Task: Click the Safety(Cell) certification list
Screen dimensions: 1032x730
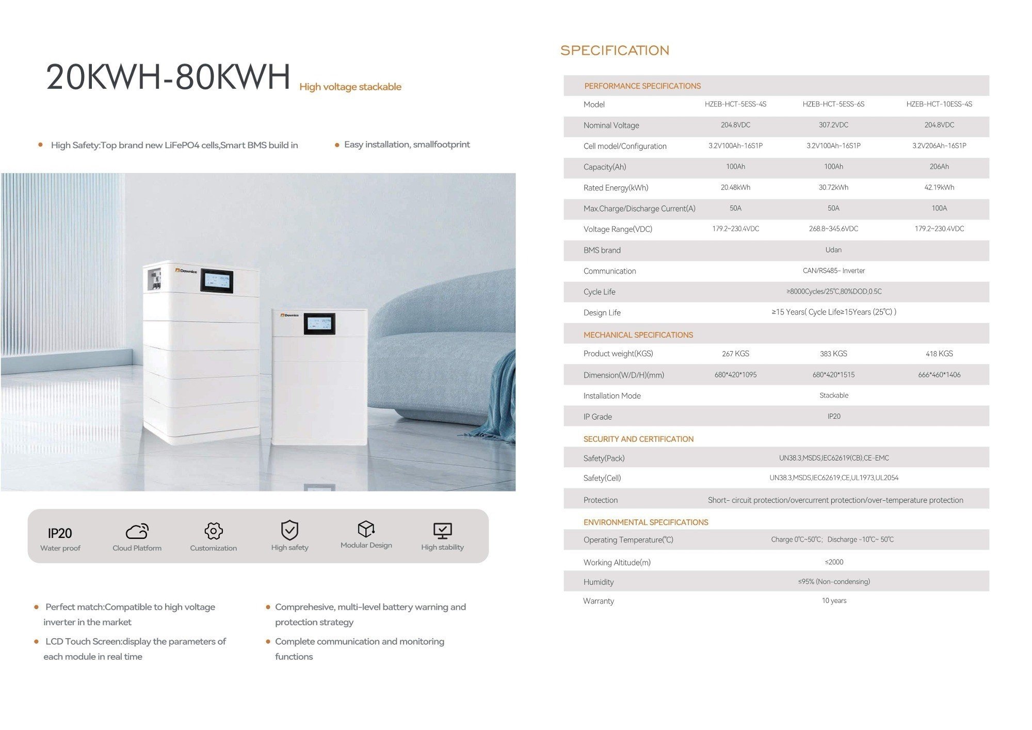Action: [834, 478]
